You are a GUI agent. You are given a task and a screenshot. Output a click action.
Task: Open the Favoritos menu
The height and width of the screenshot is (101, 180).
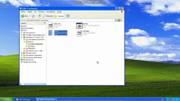tap(41, 12)
